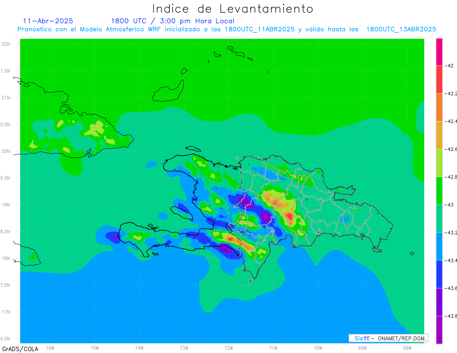Screen dimensions: 457x353
Task: Click the '70W' longitude label
Action: click(x=318, y=348)
